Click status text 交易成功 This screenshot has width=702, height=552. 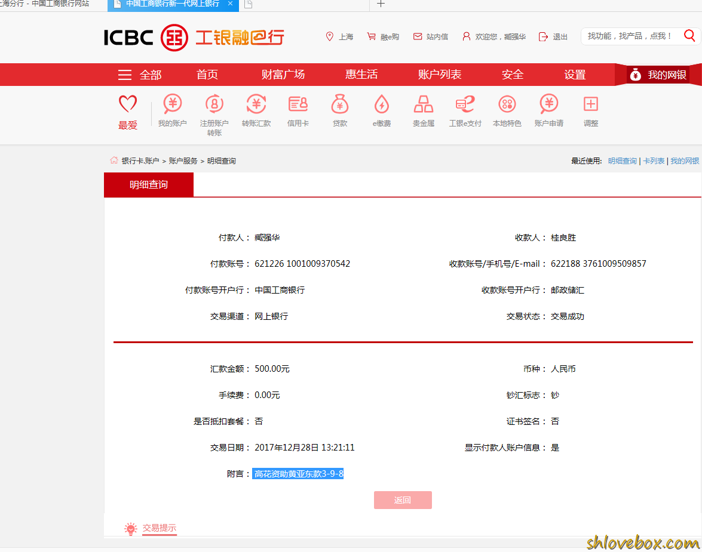click(567, 317)
